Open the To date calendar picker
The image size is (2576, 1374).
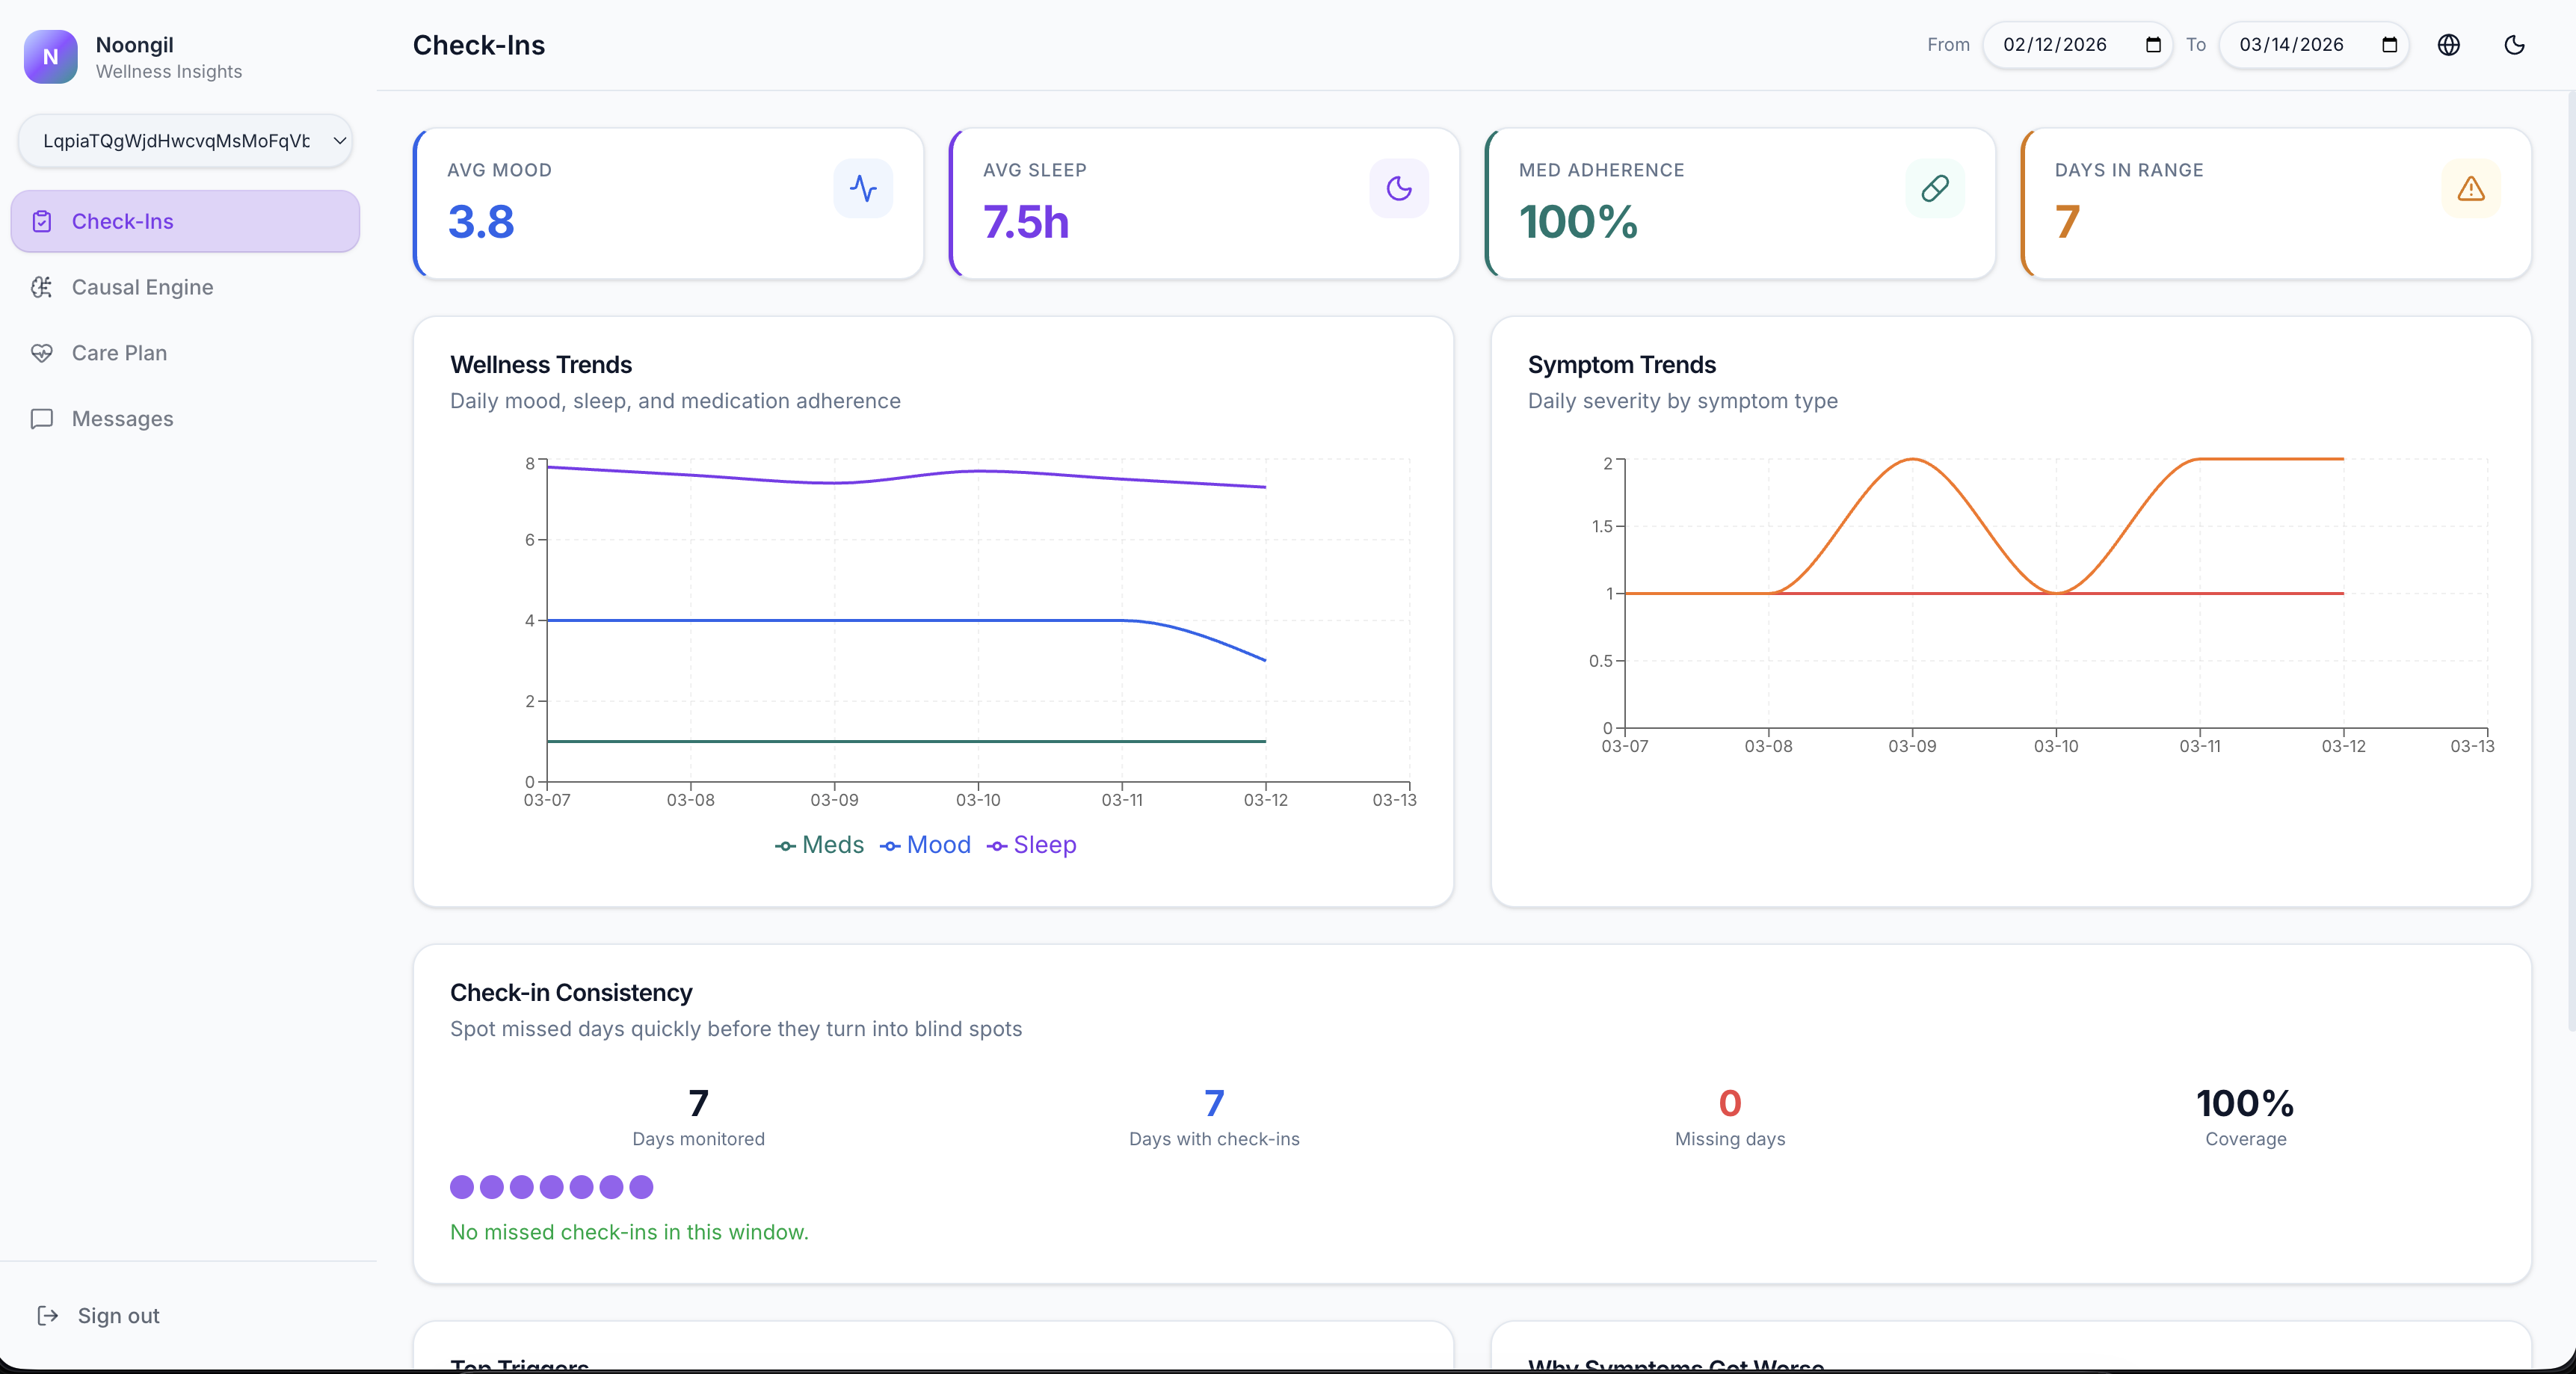(x=2389, y=45)
